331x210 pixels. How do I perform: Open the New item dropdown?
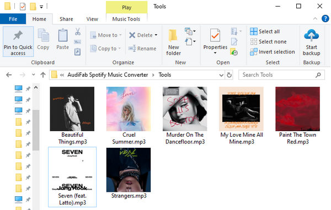click(190, 31)
